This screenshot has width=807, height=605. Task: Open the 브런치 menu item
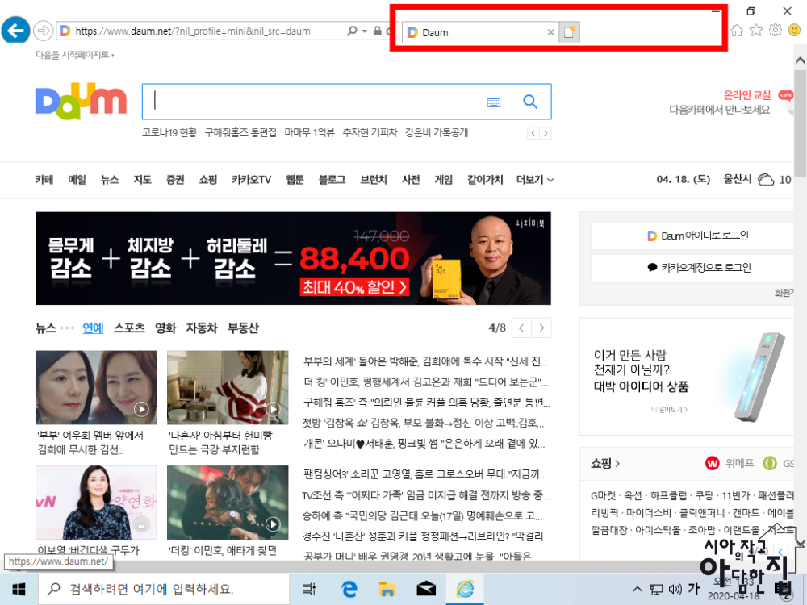[x=373, y=180]
